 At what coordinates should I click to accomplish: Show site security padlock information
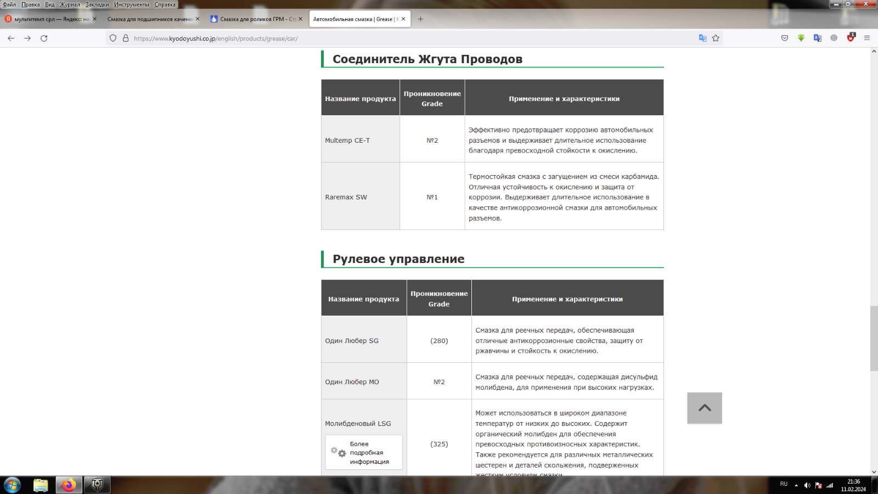[x=126, y=38]
